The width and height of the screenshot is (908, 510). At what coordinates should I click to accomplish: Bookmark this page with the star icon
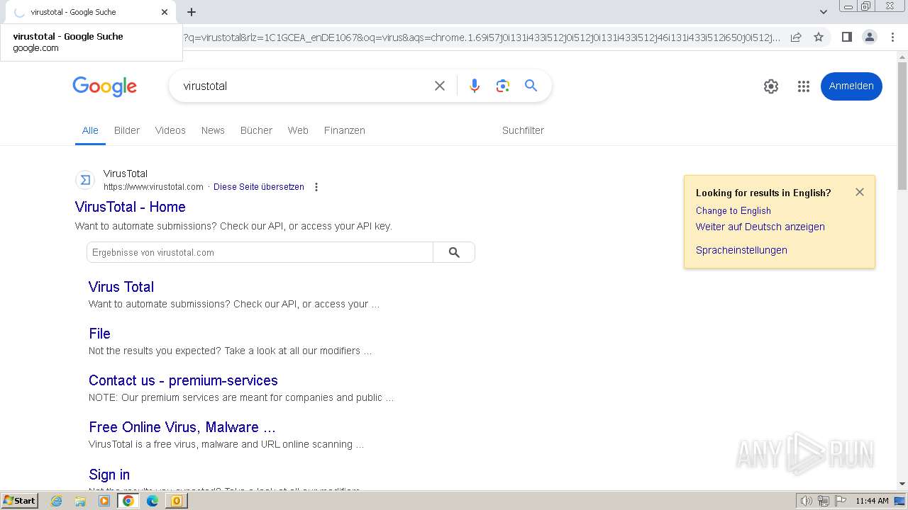(x=819, y=37)
